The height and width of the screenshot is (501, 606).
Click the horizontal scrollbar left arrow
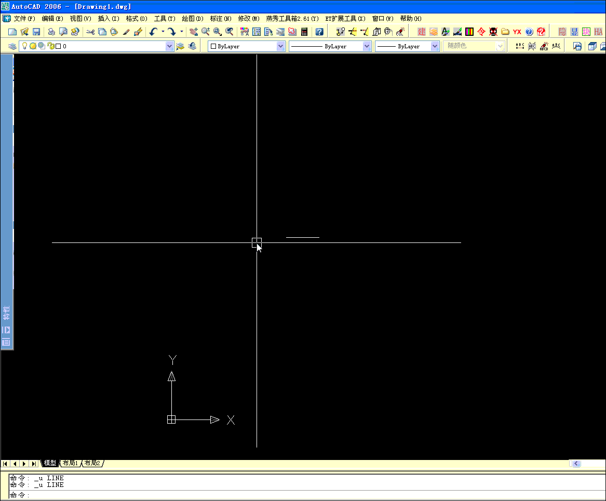(576, 464)
